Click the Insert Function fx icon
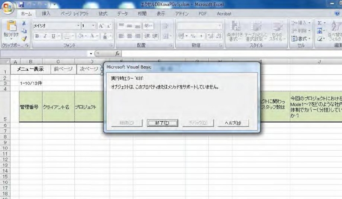 click(117, 53)
